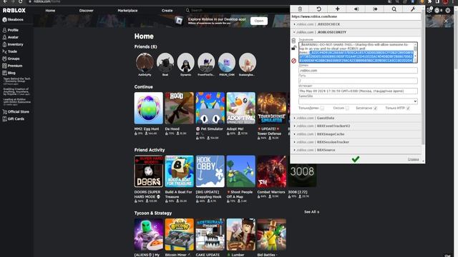
Task: Open Inventory from Roblox sidebar
Action: [x=13, y=44]
